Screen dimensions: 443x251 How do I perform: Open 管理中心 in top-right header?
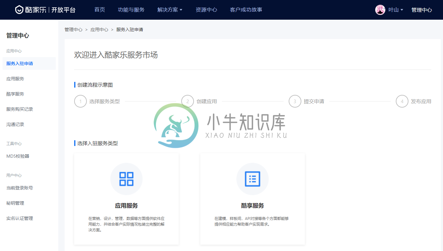[x=421, y=10]
